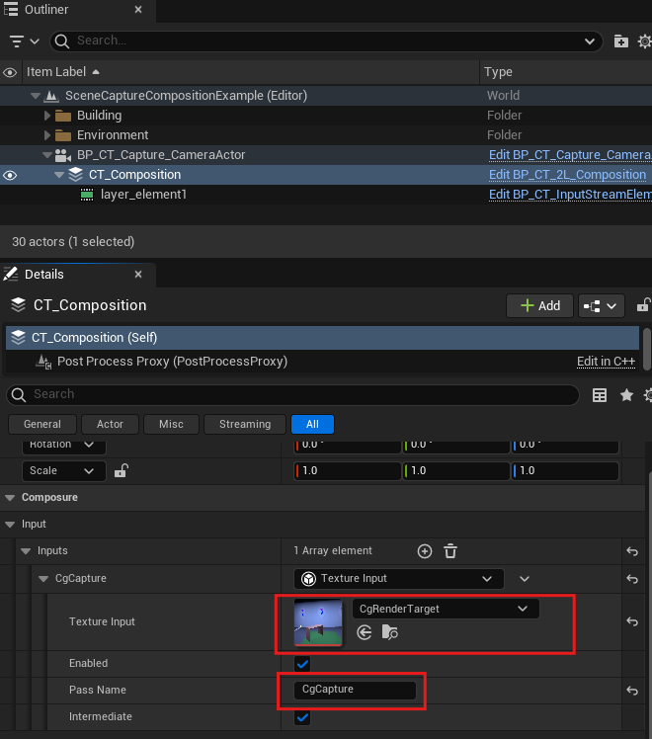This screenshot has height=739, width=652.
Task: Click the favorites star icon in Details
Action: 626,395
